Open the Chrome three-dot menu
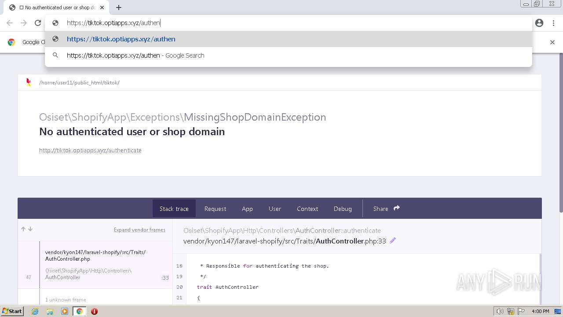563x317 pixels. 553,23
